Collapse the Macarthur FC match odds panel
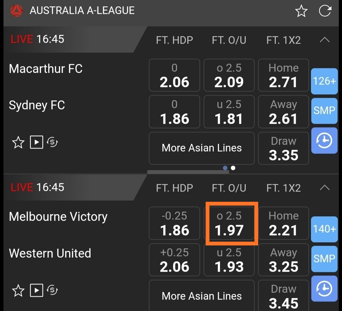Image resolution: width=342 pixels, height=311 pixels. tap(325, 40)
